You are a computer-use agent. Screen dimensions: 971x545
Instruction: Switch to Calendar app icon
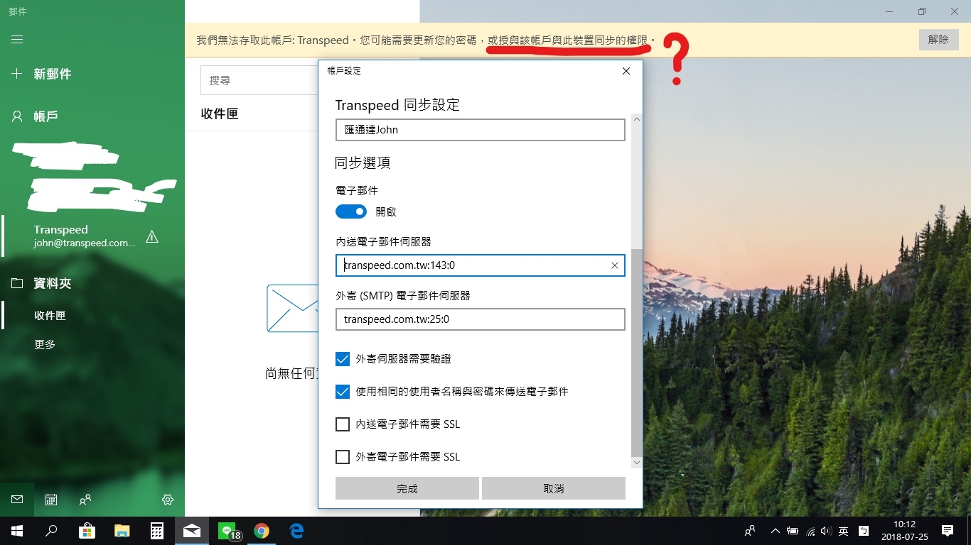[51, 500]
